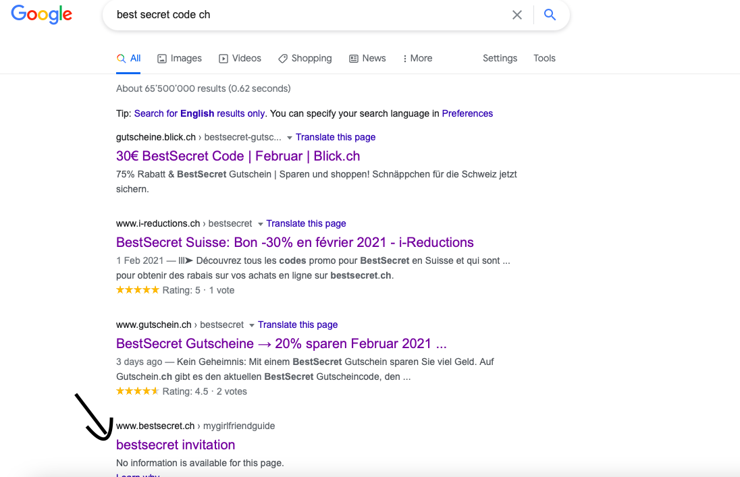Open the Images tab
The image size is (740, 477).
pyautogui.click(x=180, y=59)
